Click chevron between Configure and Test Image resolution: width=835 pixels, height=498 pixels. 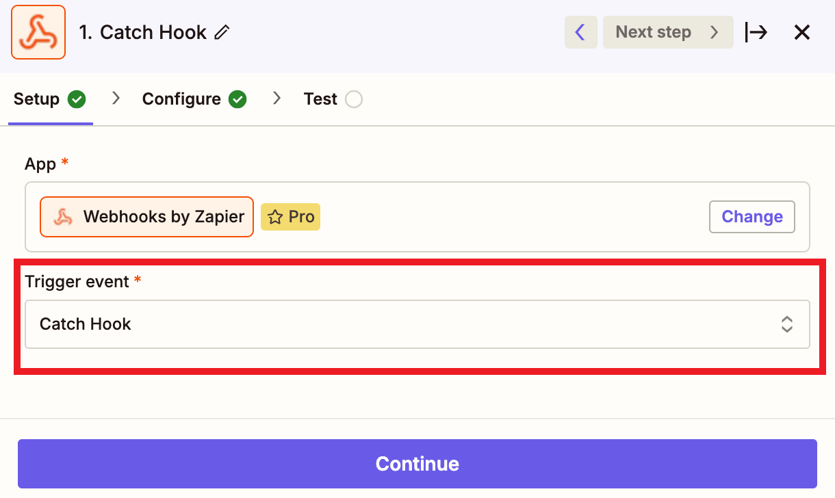pos(277,99)
